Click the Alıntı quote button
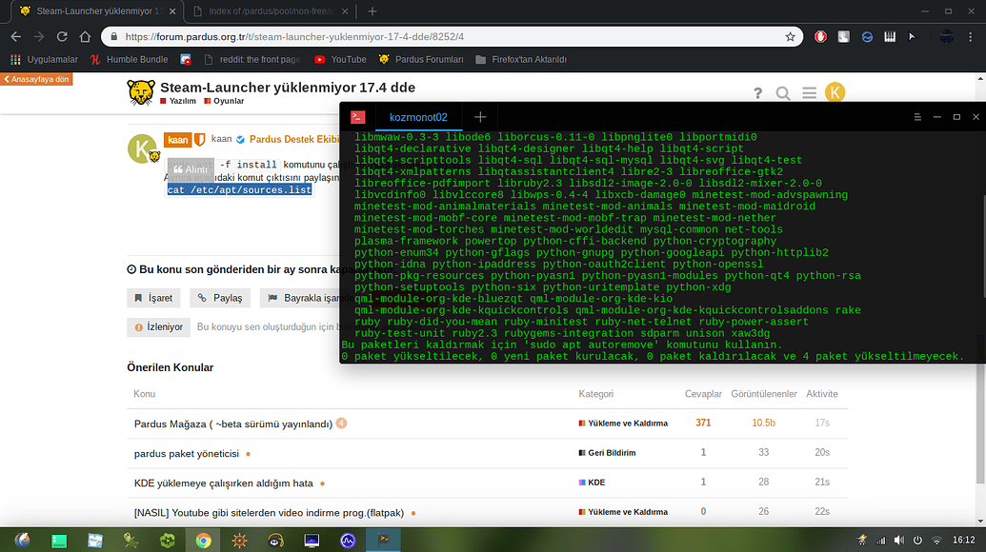 190,168
